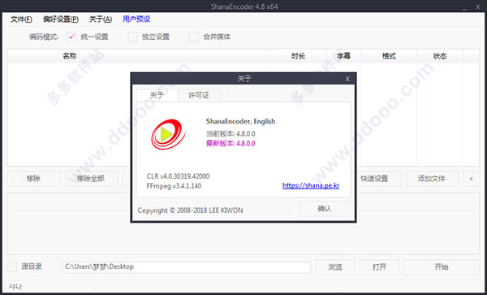Collapse side panel with < button
Screen dimensions: 487x295
tap(471, 179)
